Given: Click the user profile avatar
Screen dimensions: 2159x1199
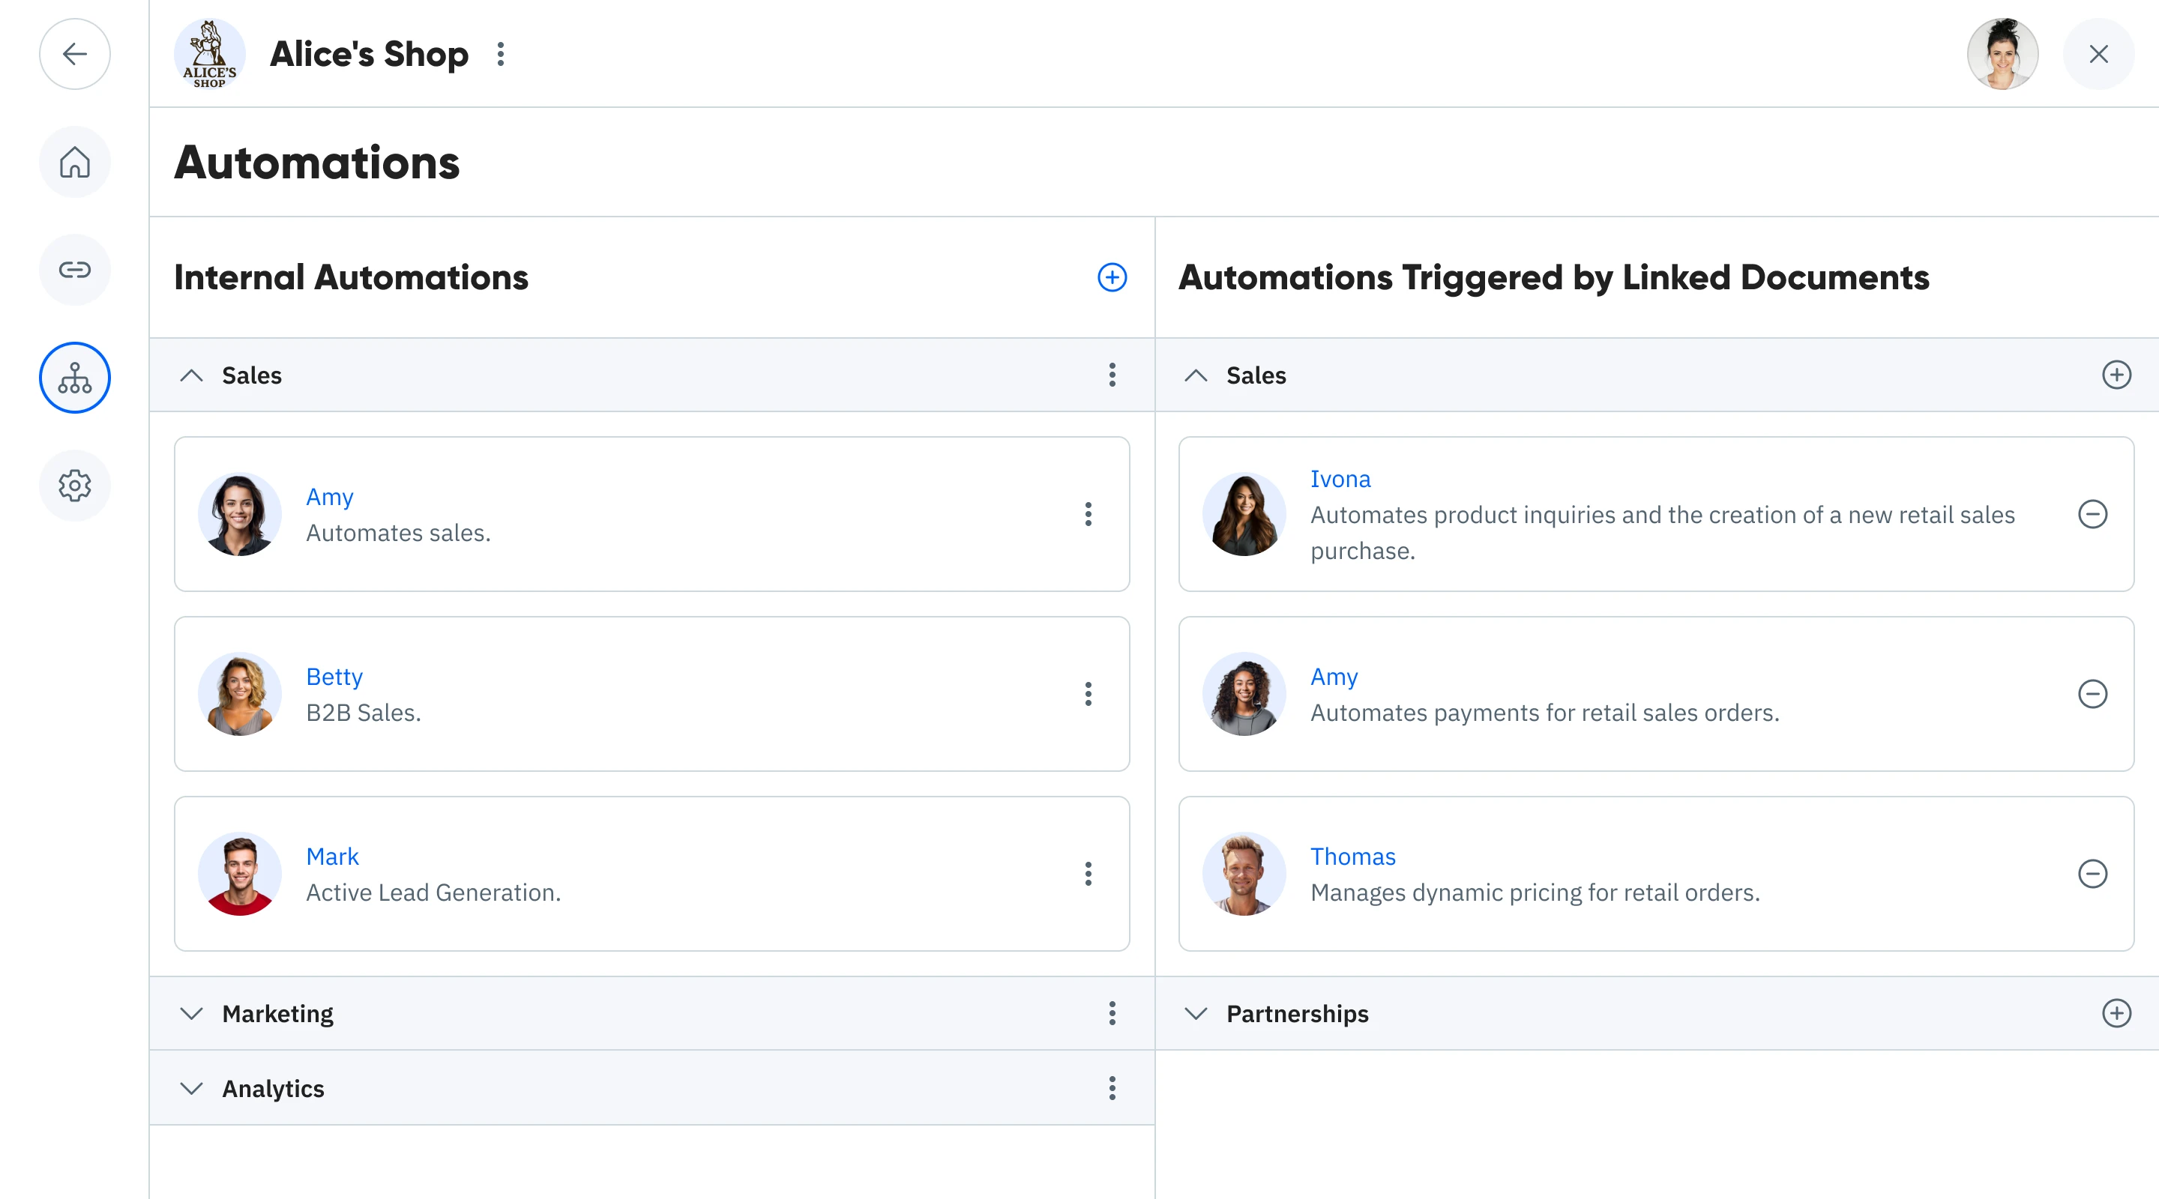Looking at the screenshot, I should pos(2002,55).
